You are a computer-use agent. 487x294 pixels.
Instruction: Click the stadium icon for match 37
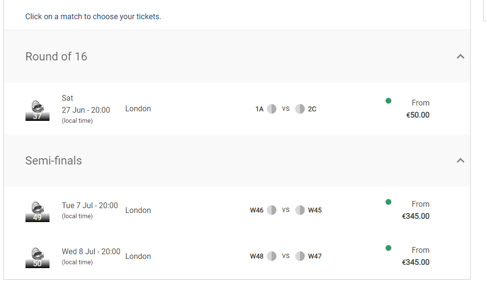[x=37, y=110]
